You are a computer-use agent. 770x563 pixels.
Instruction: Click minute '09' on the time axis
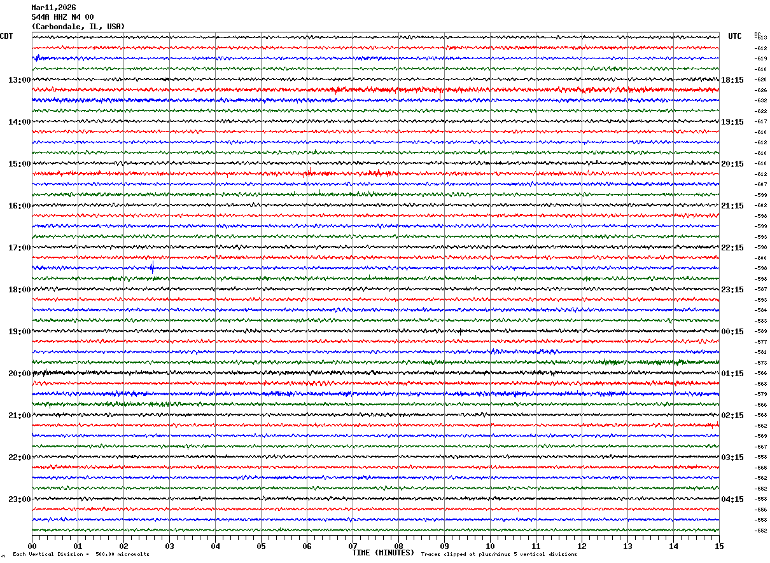coord(444,546)
